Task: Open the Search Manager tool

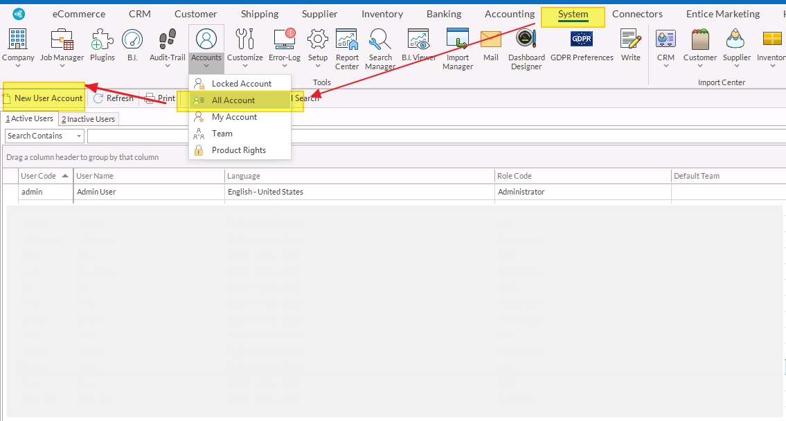Action: coord(380,42)
